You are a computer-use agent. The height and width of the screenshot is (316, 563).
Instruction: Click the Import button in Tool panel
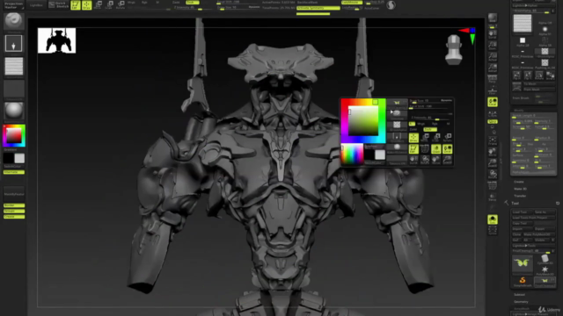tap(522, 228)
